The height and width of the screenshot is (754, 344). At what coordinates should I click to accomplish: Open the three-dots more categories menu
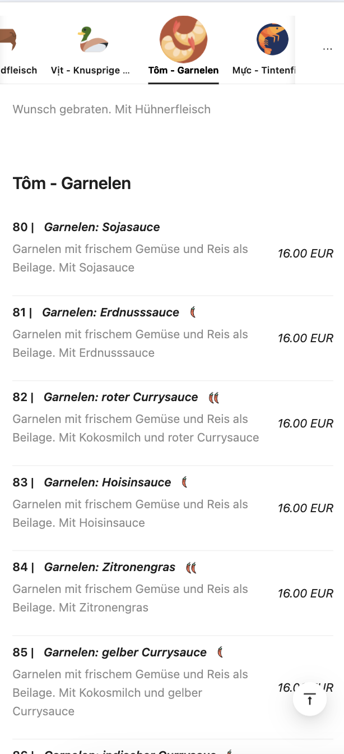328,49
